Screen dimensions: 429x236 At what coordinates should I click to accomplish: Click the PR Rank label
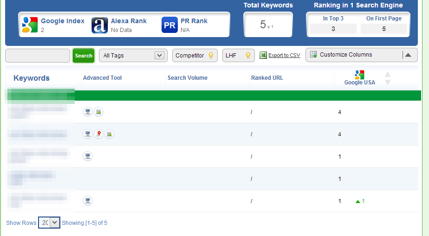[194, 21]
